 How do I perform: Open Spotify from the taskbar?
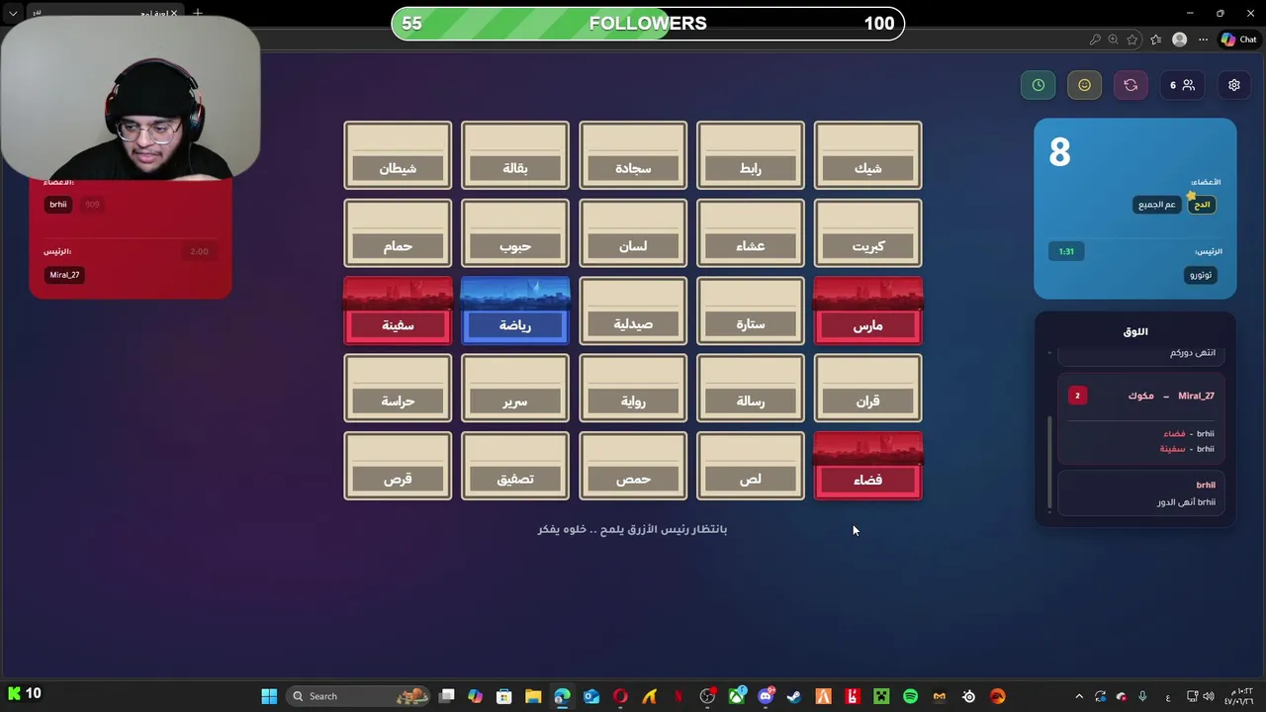[910, 696]
